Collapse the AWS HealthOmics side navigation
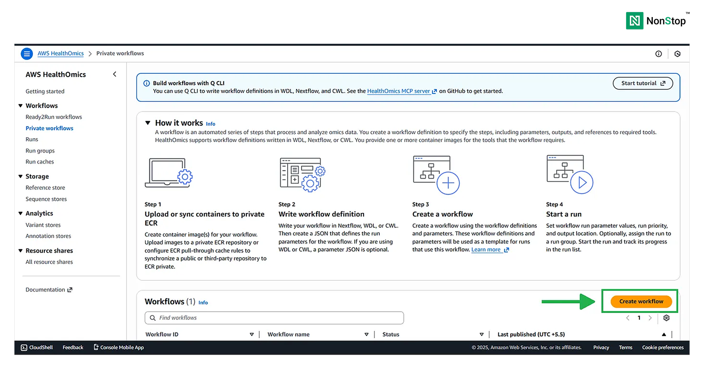Viewport: 704px width, 367px height. coord(115,74)
